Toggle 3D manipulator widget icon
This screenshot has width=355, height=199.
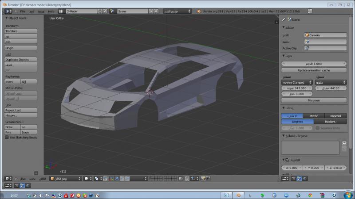(x=112, y=179)
